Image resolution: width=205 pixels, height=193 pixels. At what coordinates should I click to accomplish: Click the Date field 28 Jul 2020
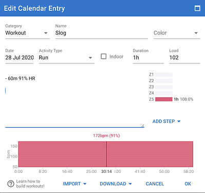pos(20,58)
